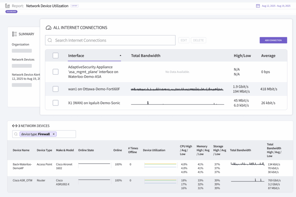Click the Summary list icon
Image resolution: width=296 pixels, height=197 pixels.
[14, 34]
